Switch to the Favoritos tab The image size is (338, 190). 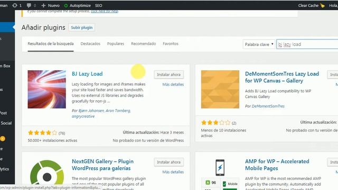[171, 44]
